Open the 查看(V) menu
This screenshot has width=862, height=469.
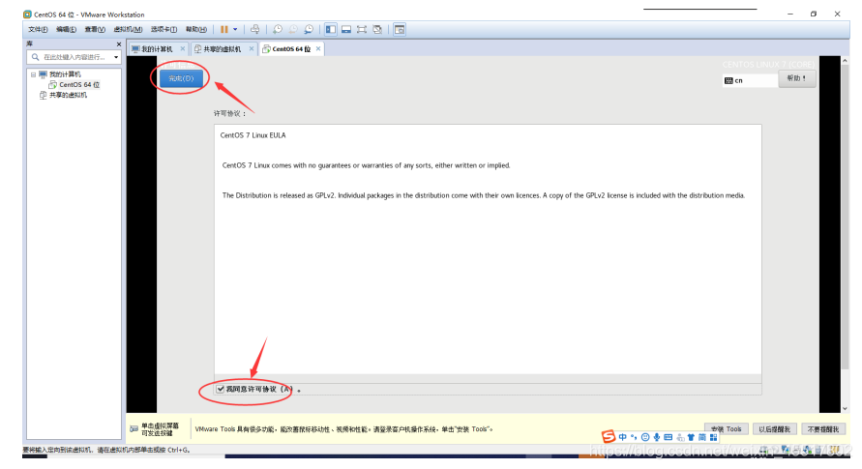point(95,30)
